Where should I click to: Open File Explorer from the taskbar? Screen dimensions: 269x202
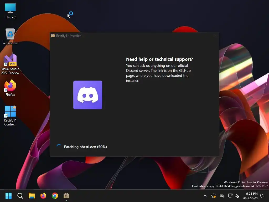(32, 196)
